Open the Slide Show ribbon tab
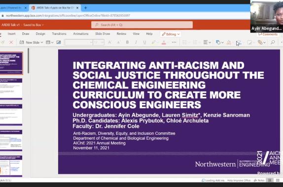This screenshot has width=283, height=187. 103,33
